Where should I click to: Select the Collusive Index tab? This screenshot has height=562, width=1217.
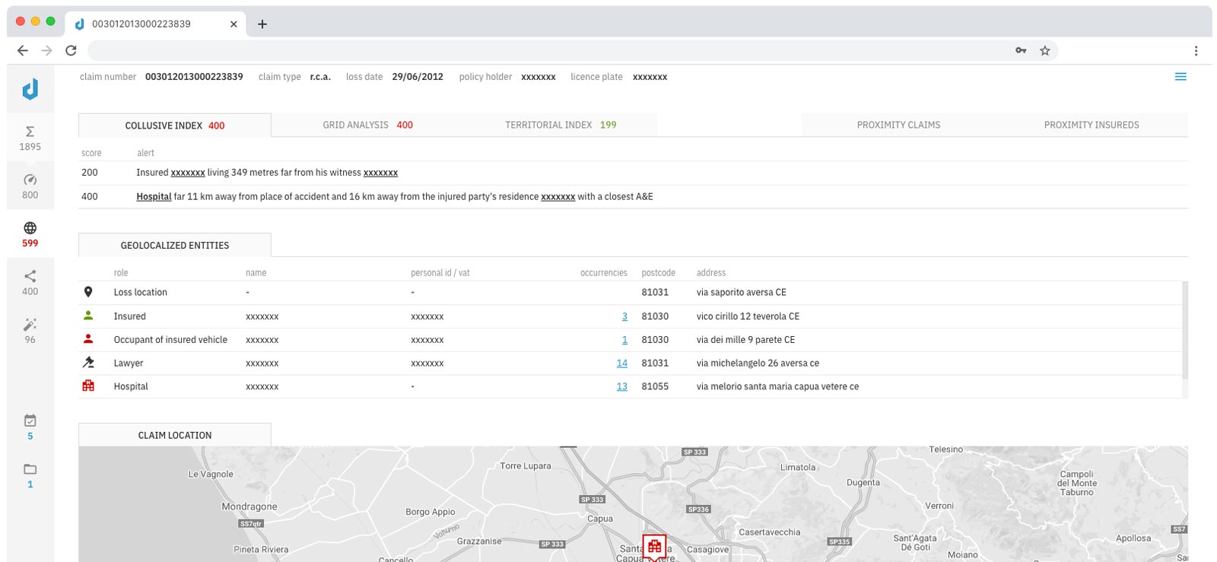click(175, 125)
